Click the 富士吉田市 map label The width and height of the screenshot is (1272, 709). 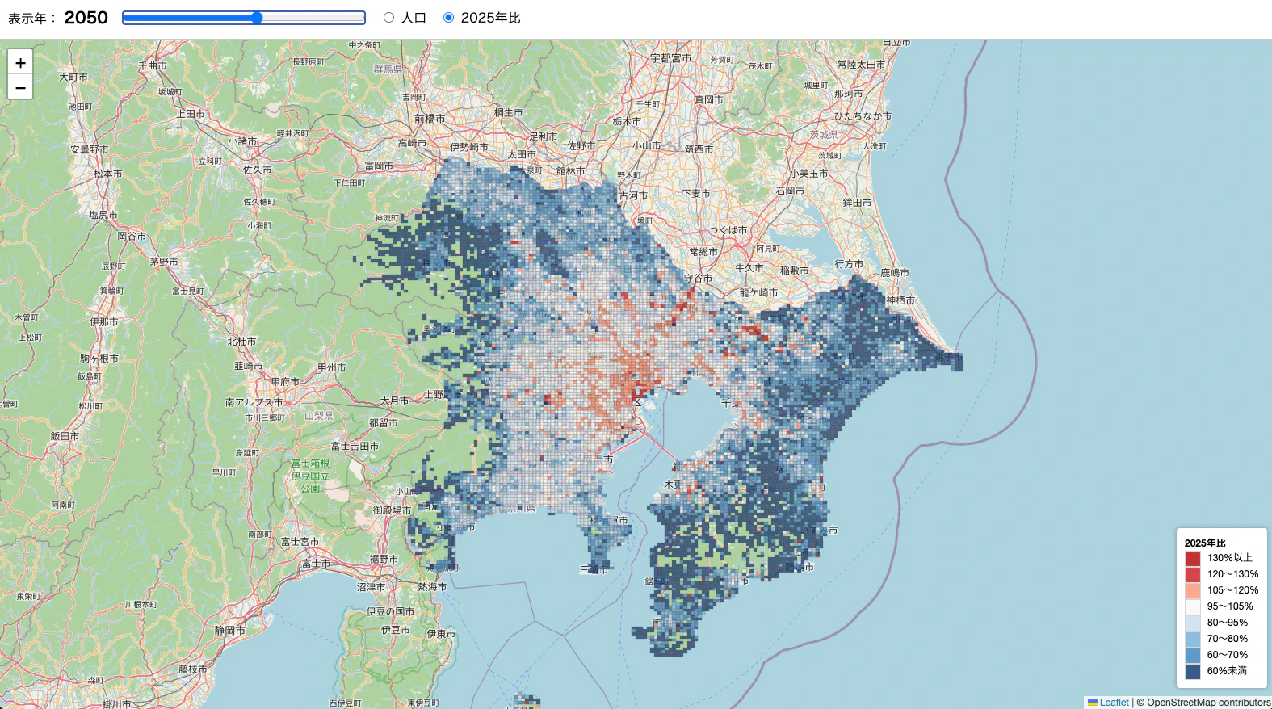(355, 446)
